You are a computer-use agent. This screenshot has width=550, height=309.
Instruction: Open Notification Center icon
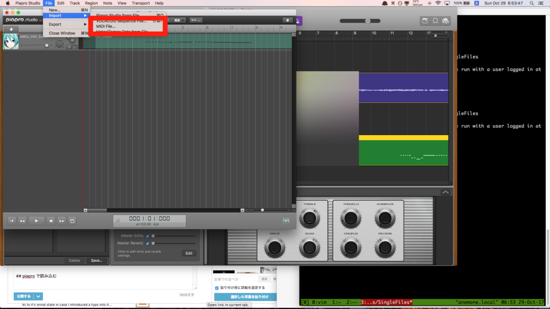[x=541, y=3]
